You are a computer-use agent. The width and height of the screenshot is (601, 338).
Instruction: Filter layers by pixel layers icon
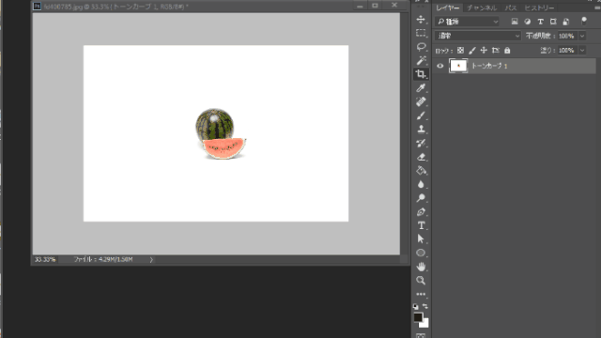515,22
